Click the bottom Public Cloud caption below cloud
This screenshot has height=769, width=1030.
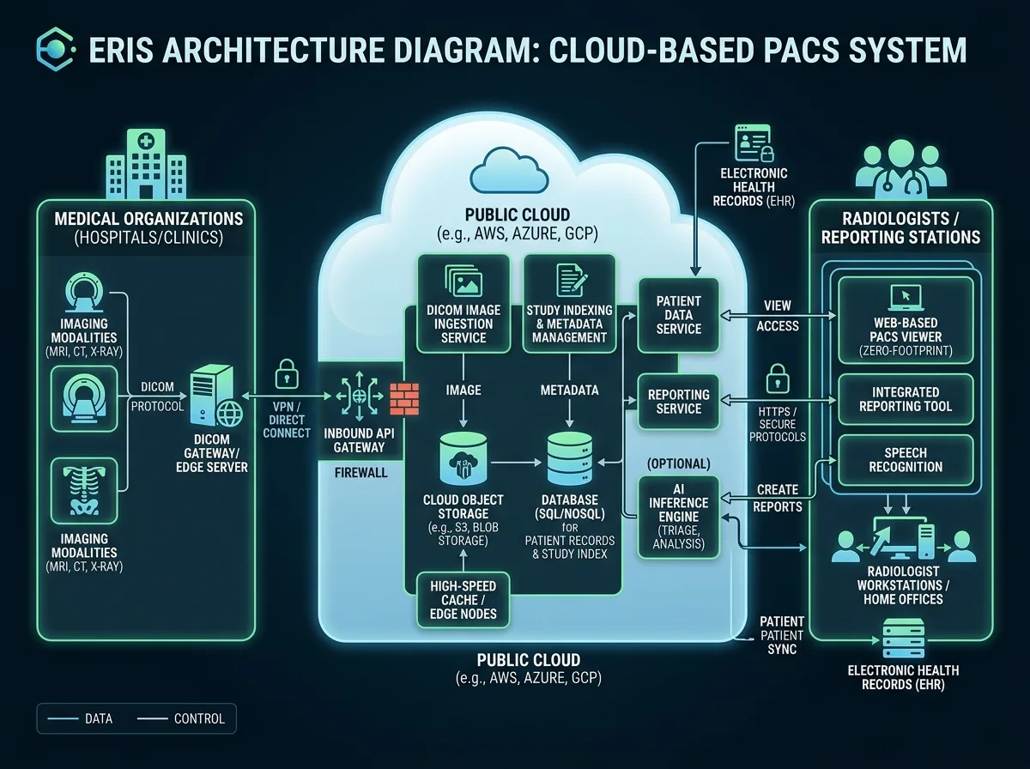point(529,669)
